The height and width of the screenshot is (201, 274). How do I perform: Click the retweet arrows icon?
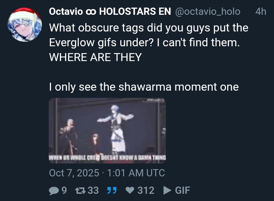point(80,190)
